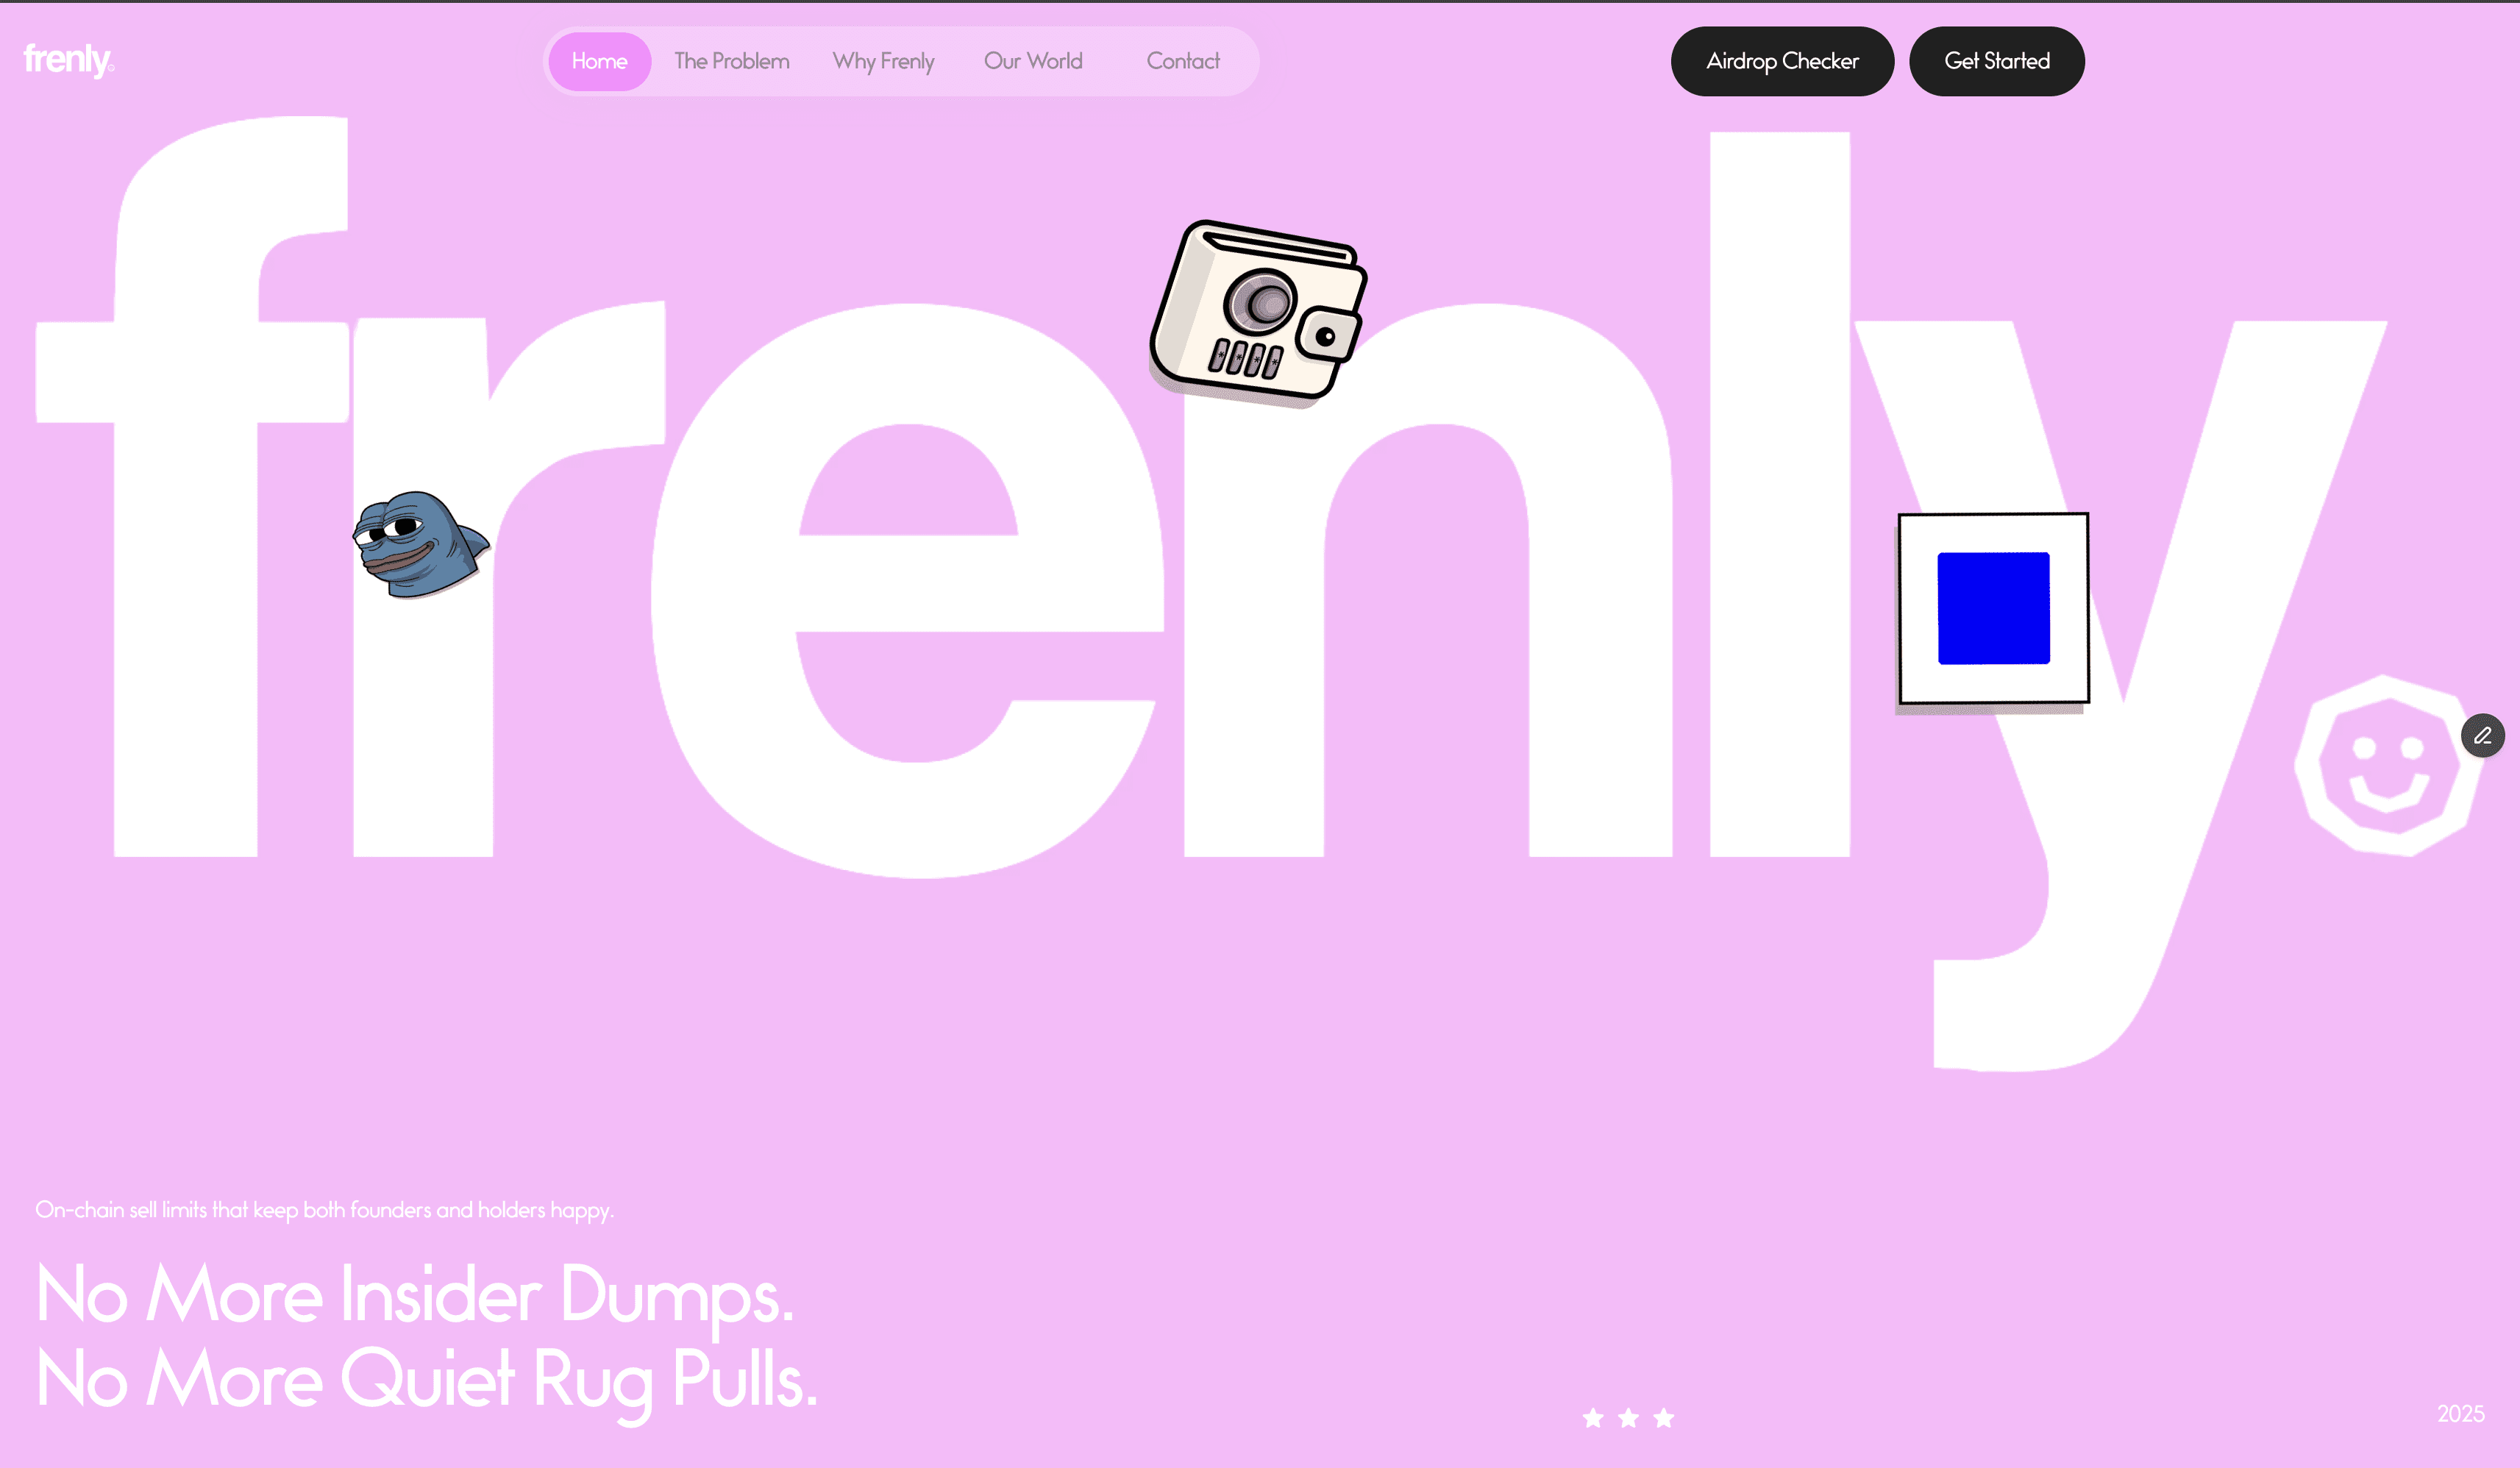The image size is (2520, 1468).
Task: Click the frenly logo in top-left corner
Action: [69, 60]
